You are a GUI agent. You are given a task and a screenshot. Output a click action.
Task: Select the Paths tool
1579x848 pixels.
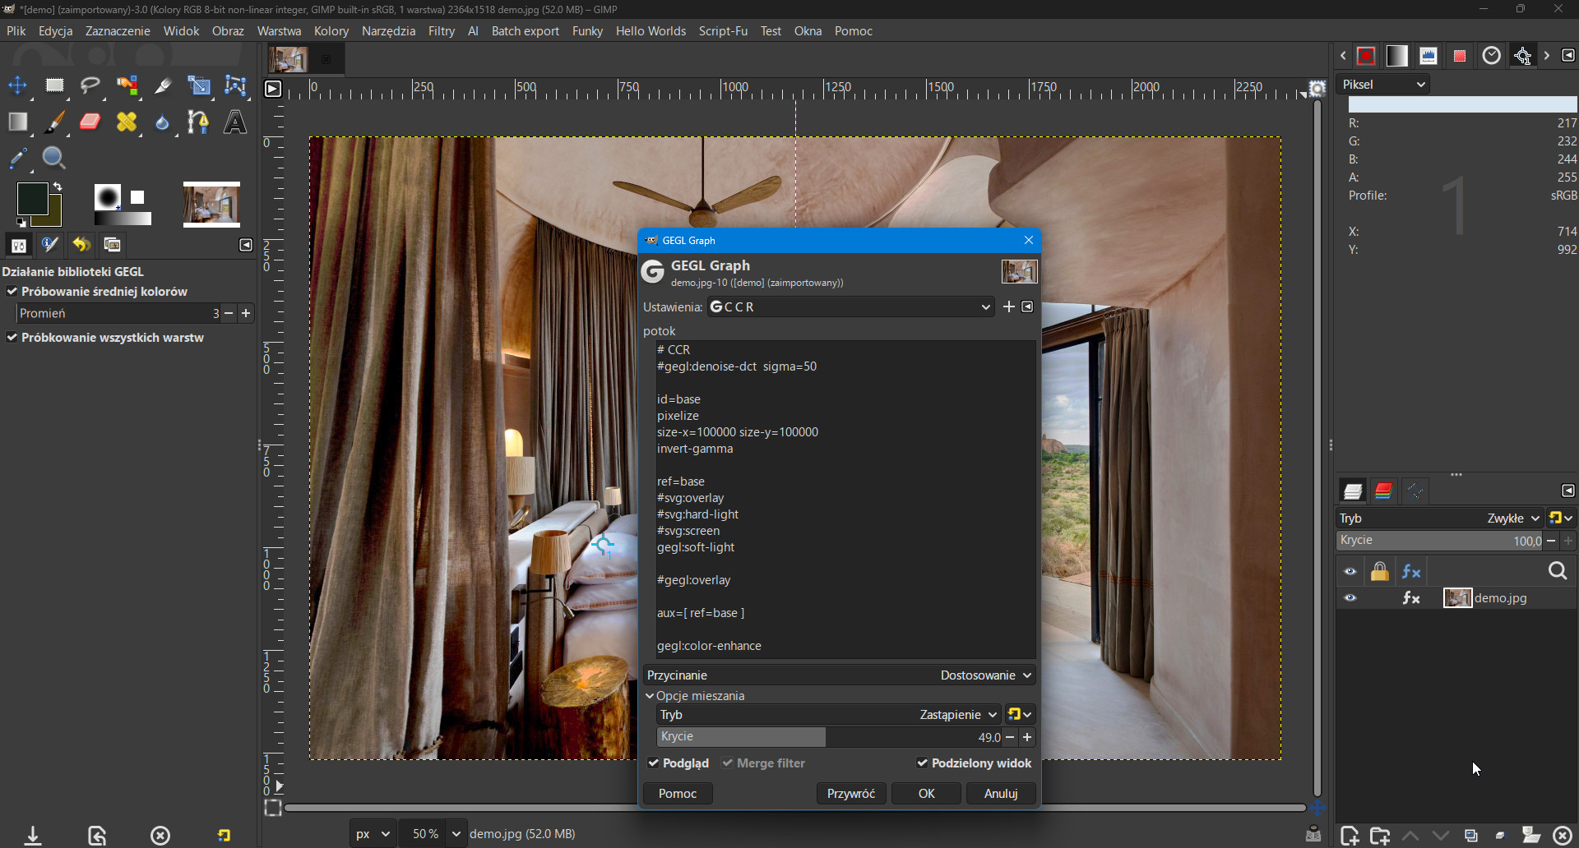(x=198, y=122)
